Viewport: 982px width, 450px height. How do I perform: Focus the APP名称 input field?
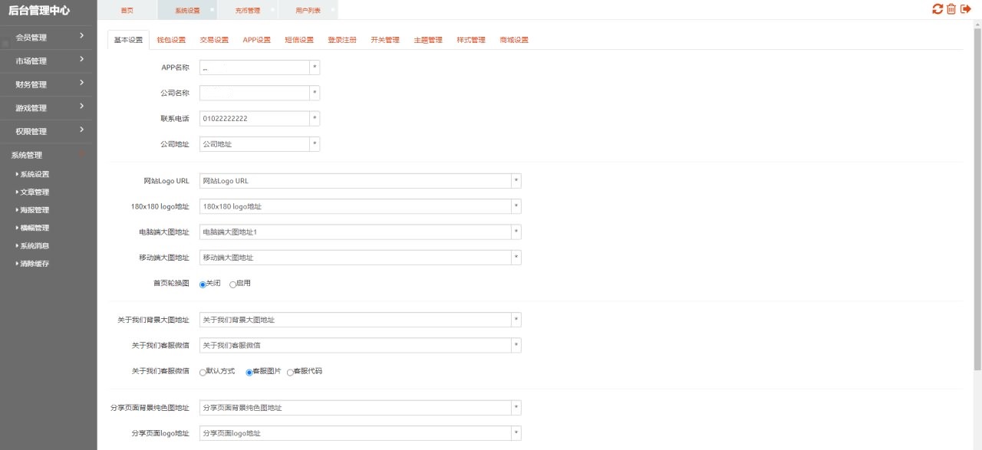(x=254, y=67)
